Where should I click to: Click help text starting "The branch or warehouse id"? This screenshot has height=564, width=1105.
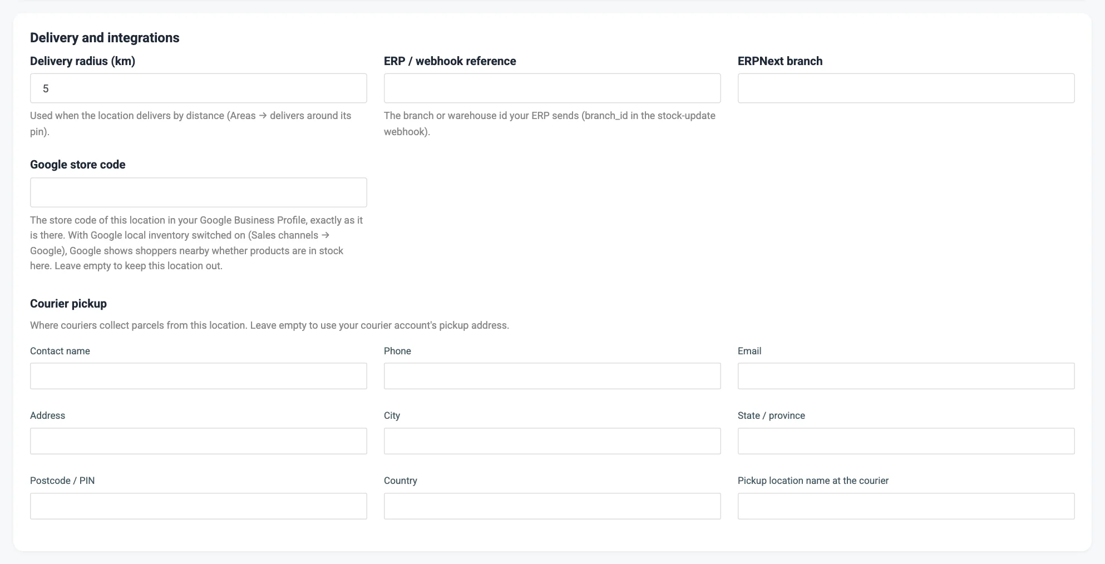tap(550, 123)
